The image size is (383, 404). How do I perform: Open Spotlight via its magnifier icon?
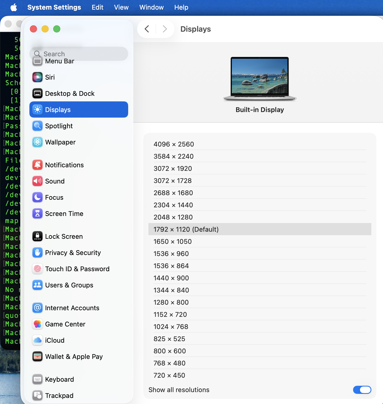pyautogui.click(x=37, y=126)
